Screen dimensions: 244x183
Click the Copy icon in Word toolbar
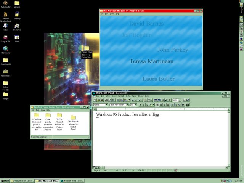[121, 100]
